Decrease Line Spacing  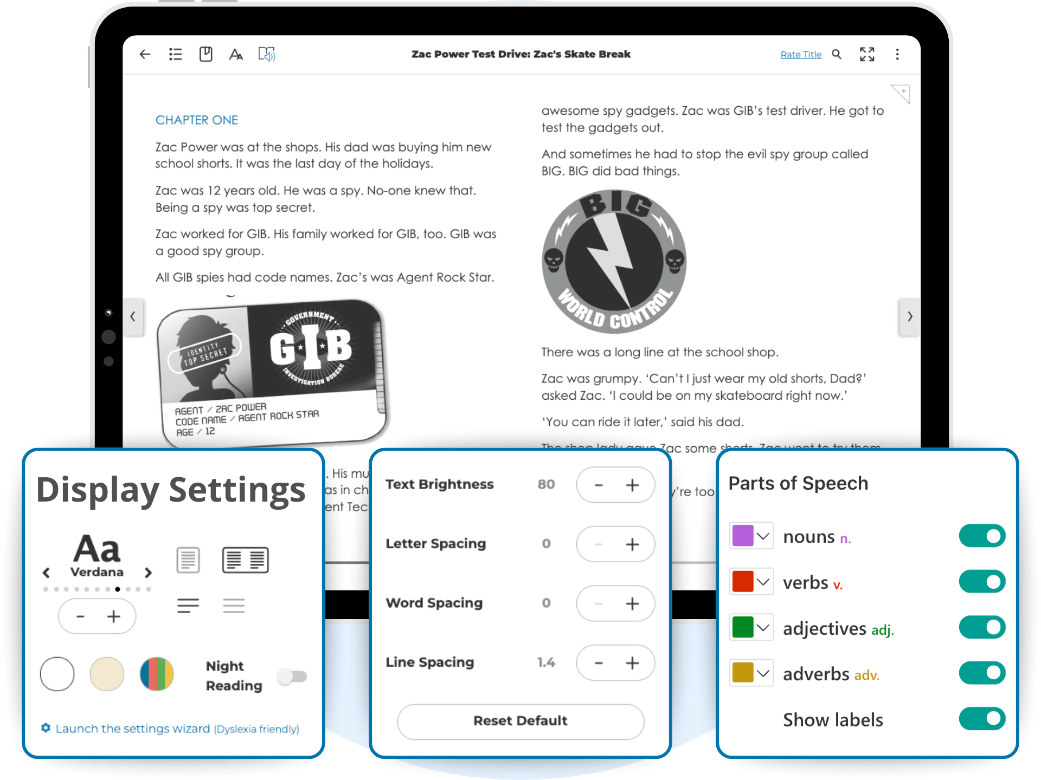pyautogui.click(x=599, y=663)
